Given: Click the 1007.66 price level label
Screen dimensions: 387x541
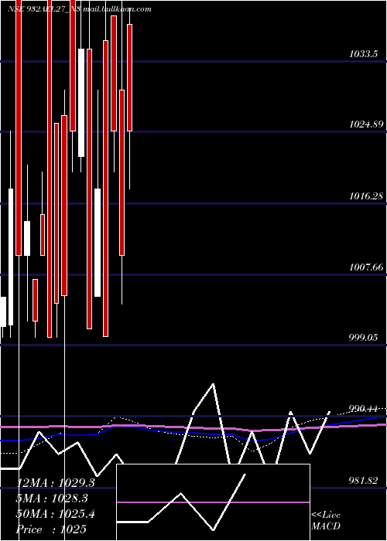Looking at the screenshot, I should [366, 267].
